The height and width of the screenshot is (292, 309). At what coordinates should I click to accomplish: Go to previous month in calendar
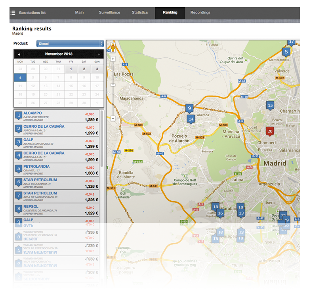coord(19,54)
